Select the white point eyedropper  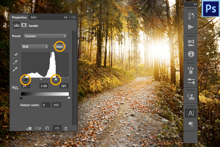15,69
